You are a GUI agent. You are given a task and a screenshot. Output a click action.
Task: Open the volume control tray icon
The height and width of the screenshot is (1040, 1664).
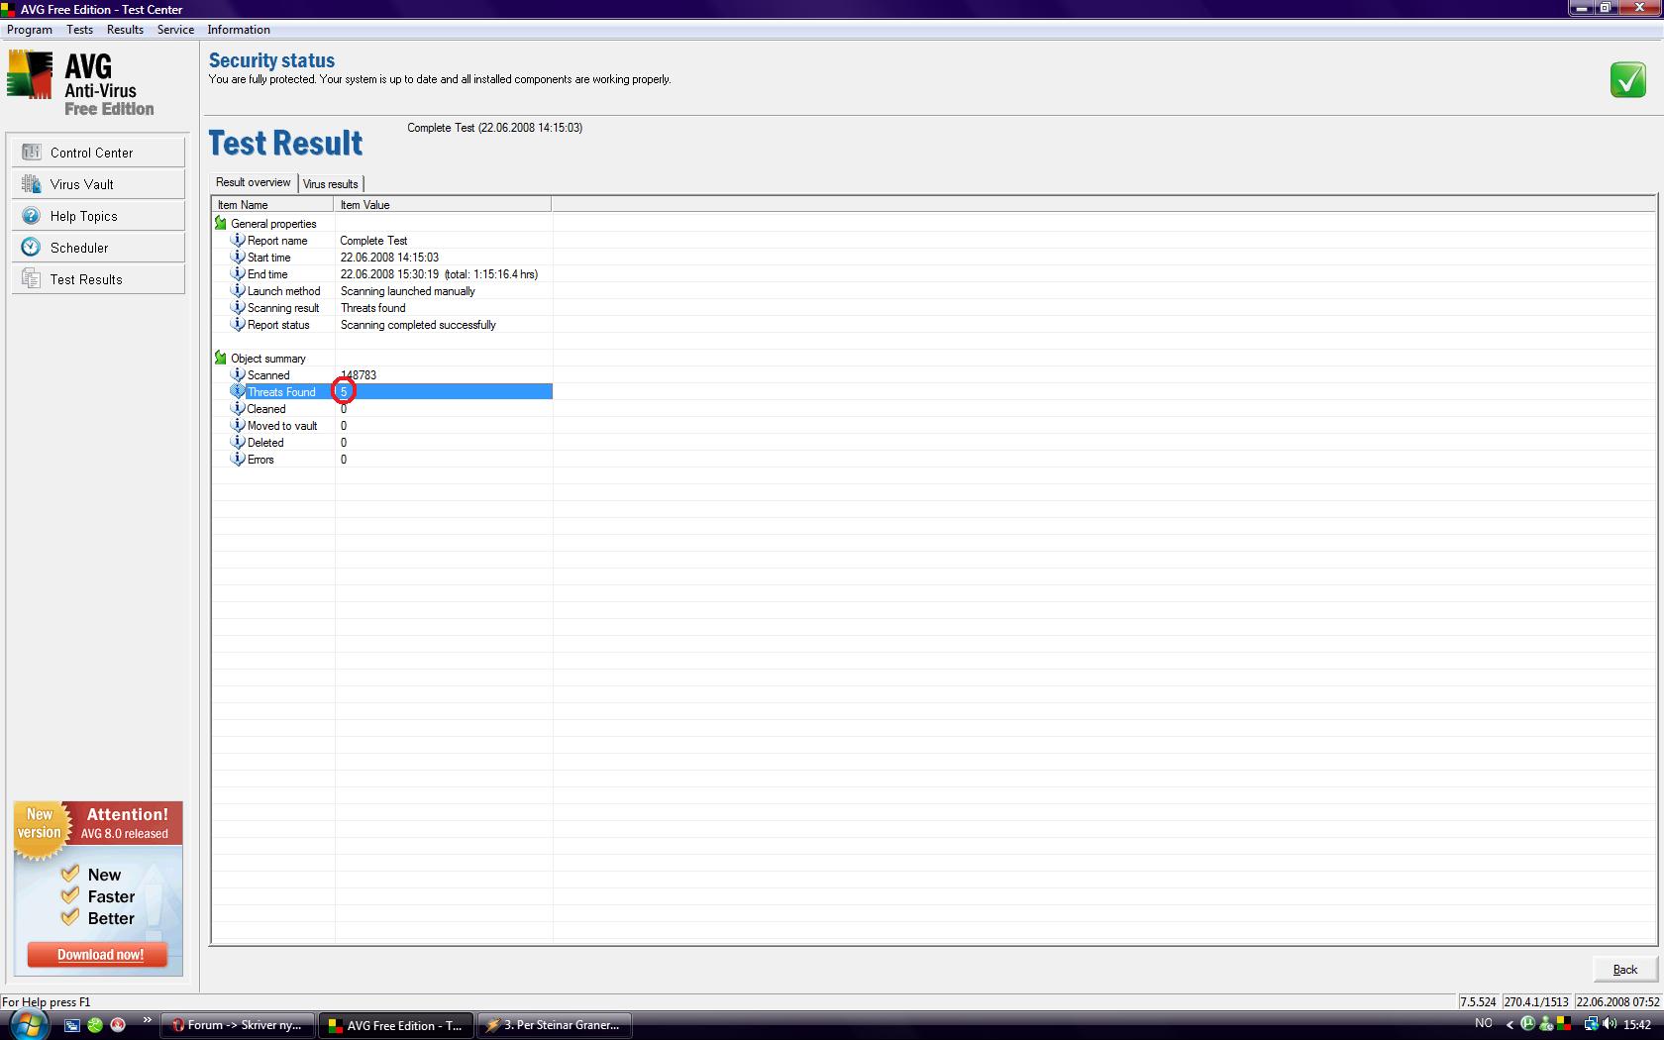pyautogui.click(x=1610, y=1024)
